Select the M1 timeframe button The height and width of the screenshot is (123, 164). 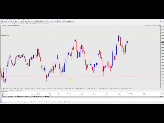pyautogui.click(x=28, y=24)
